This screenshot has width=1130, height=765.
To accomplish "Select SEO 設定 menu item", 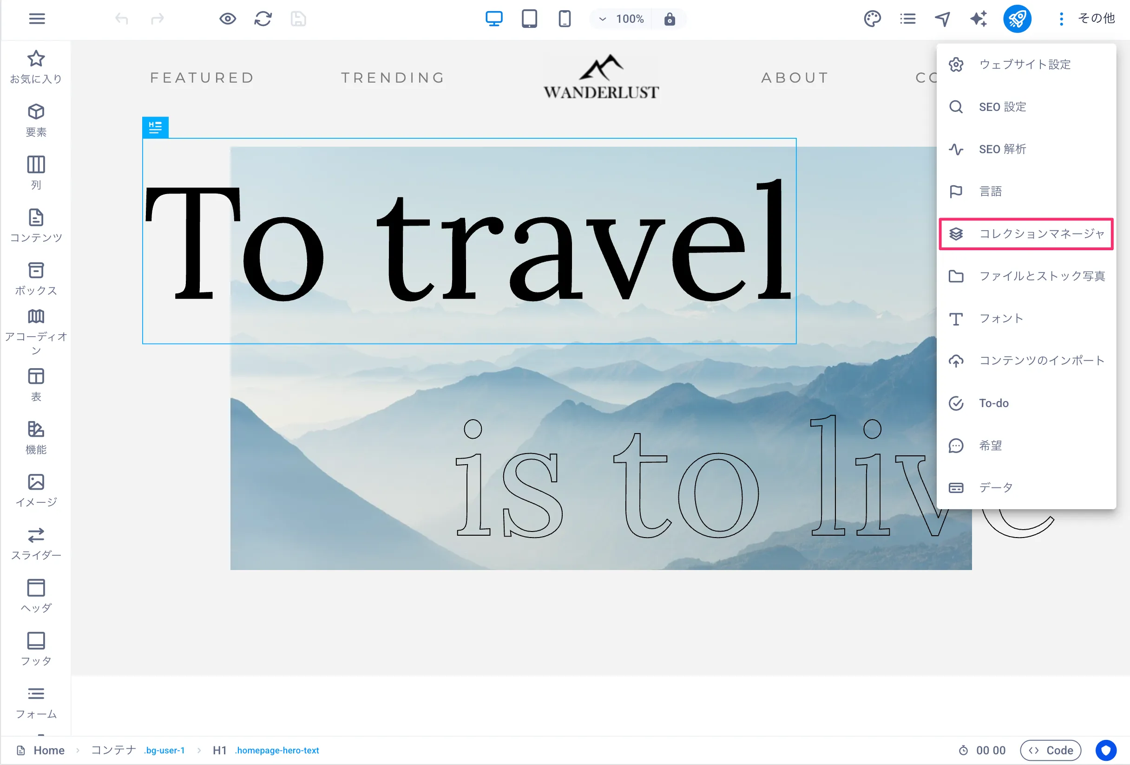I will 1026,107.
